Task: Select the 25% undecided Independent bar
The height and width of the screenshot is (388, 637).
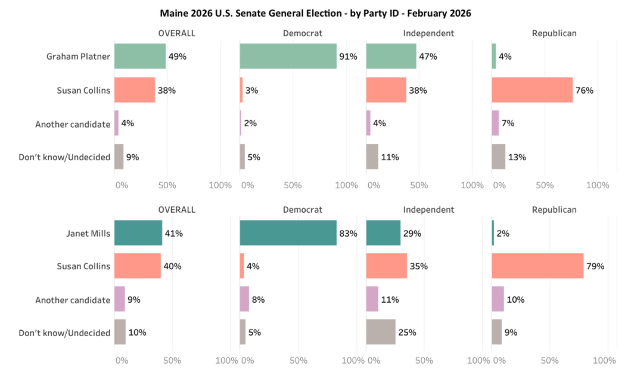Action: 380,332
